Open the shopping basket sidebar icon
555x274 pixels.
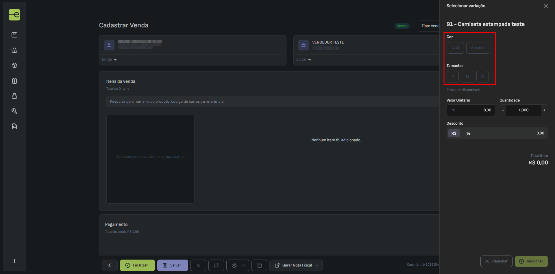pos(14,50)
